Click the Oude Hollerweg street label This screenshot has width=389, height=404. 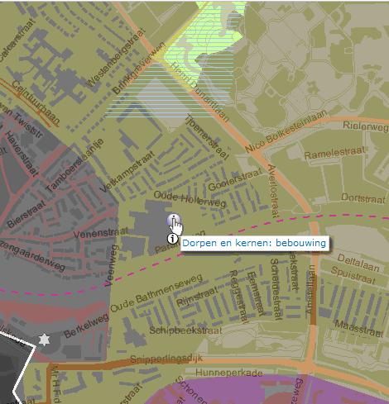190,199
